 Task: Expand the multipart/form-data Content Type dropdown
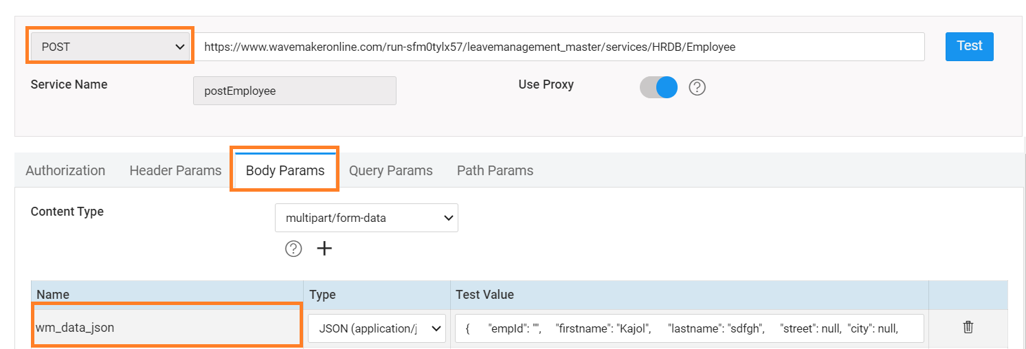[x=366, y=218]
